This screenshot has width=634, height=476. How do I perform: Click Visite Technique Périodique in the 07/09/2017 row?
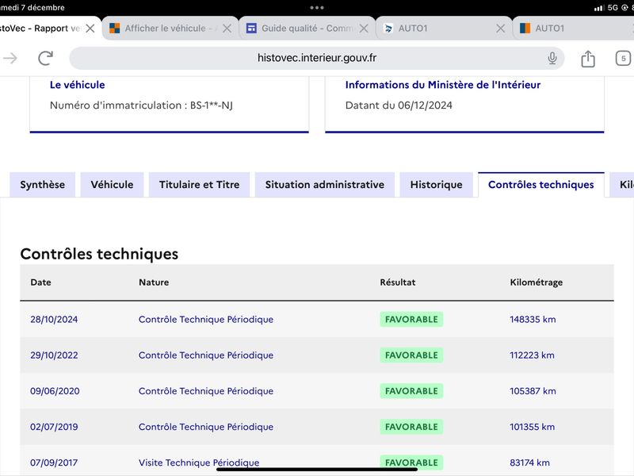[199, 463]
